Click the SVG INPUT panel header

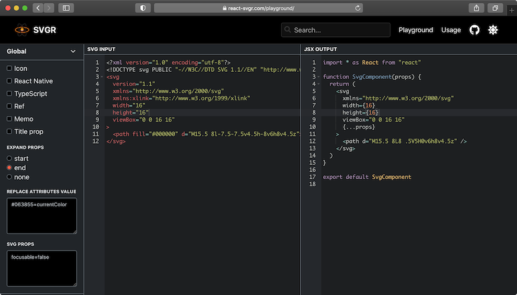tap(101, 49)
